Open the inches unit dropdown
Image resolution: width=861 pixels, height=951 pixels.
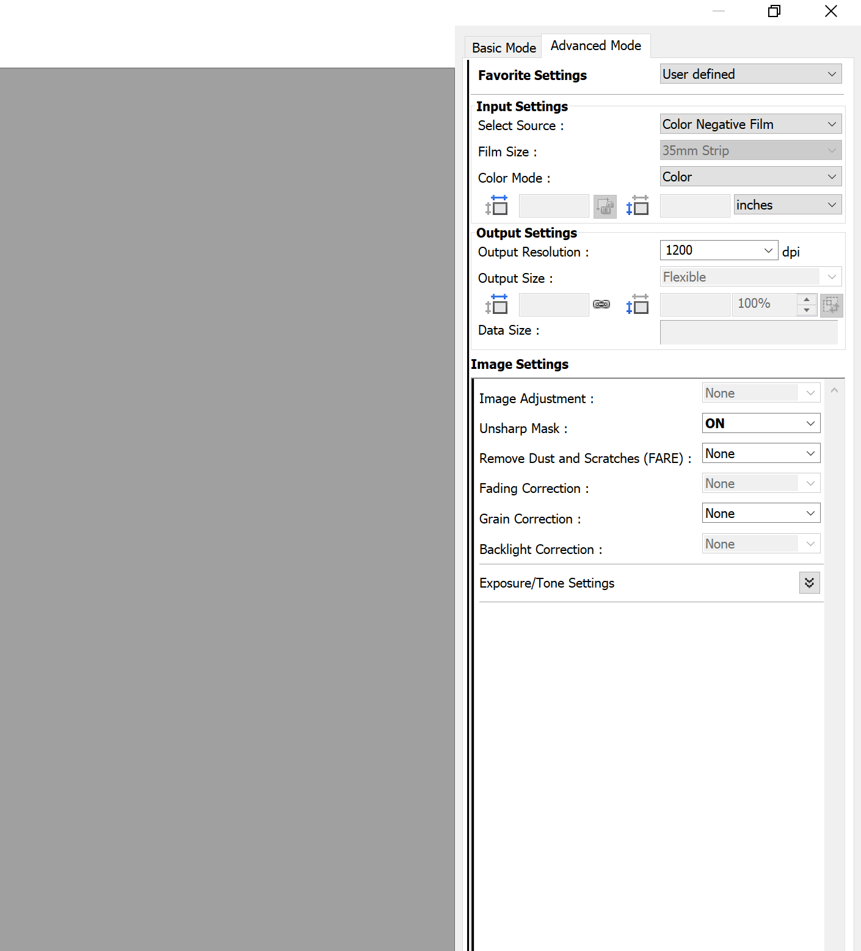point(787,205)
